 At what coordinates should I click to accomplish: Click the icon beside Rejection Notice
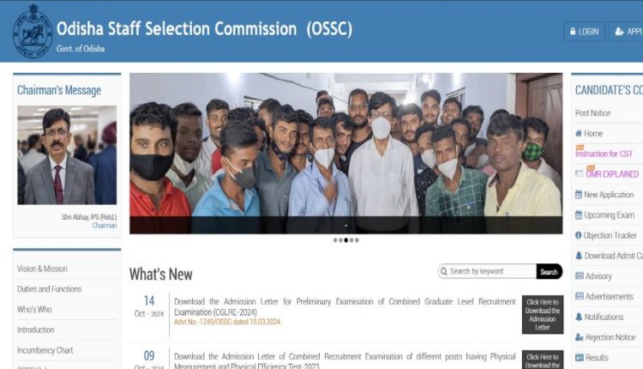click(x=579, y=337)
